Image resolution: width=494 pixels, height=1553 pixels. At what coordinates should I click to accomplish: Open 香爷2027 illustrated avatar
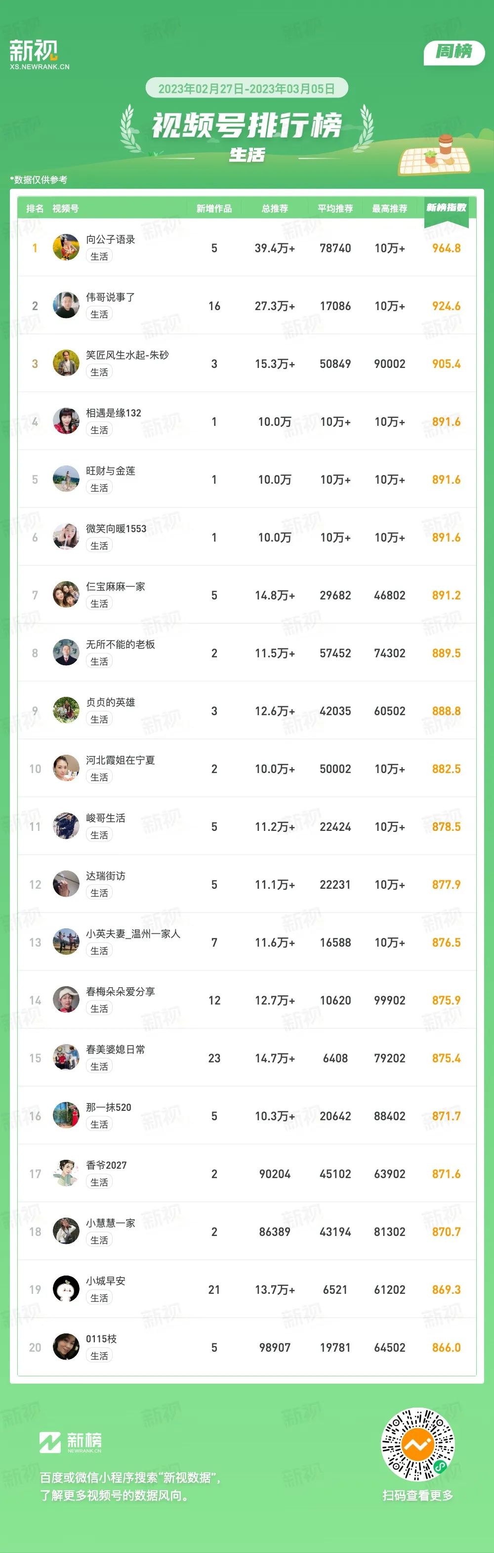(x=66, y=1173)
